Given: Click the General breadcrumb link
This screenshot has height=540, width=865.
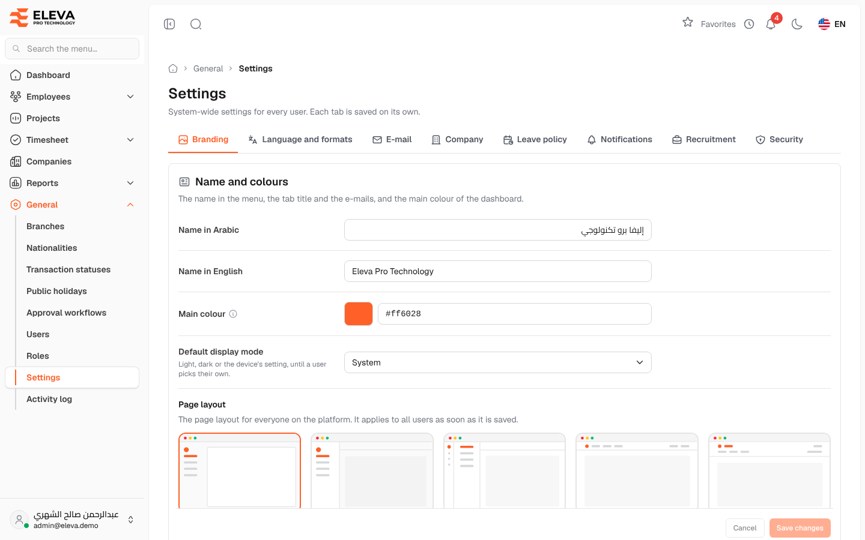Looking at the screenshot, I should [208, 68].
